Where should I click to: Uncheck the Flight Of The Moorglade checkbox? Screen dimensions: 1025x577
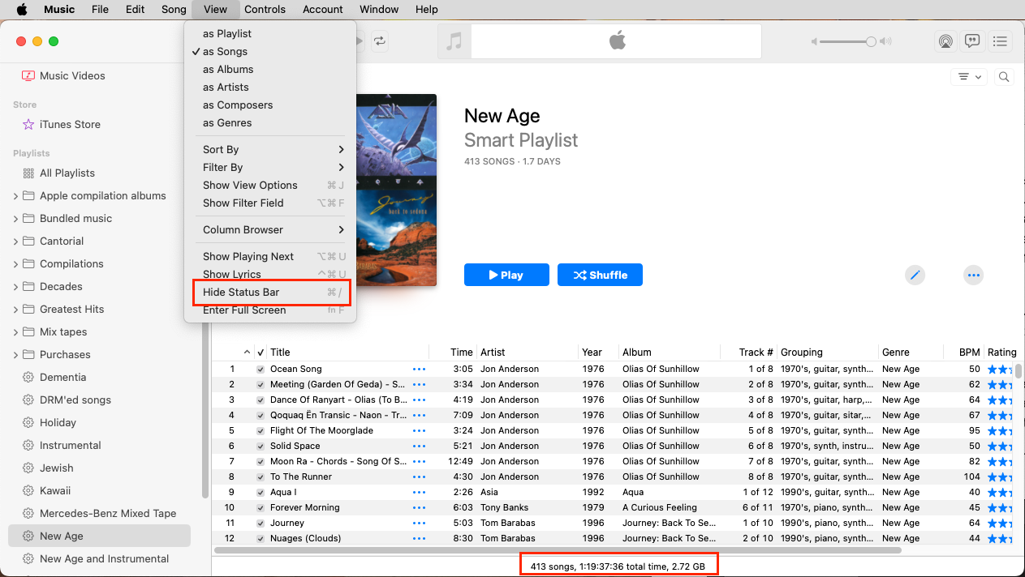point(261,430)
